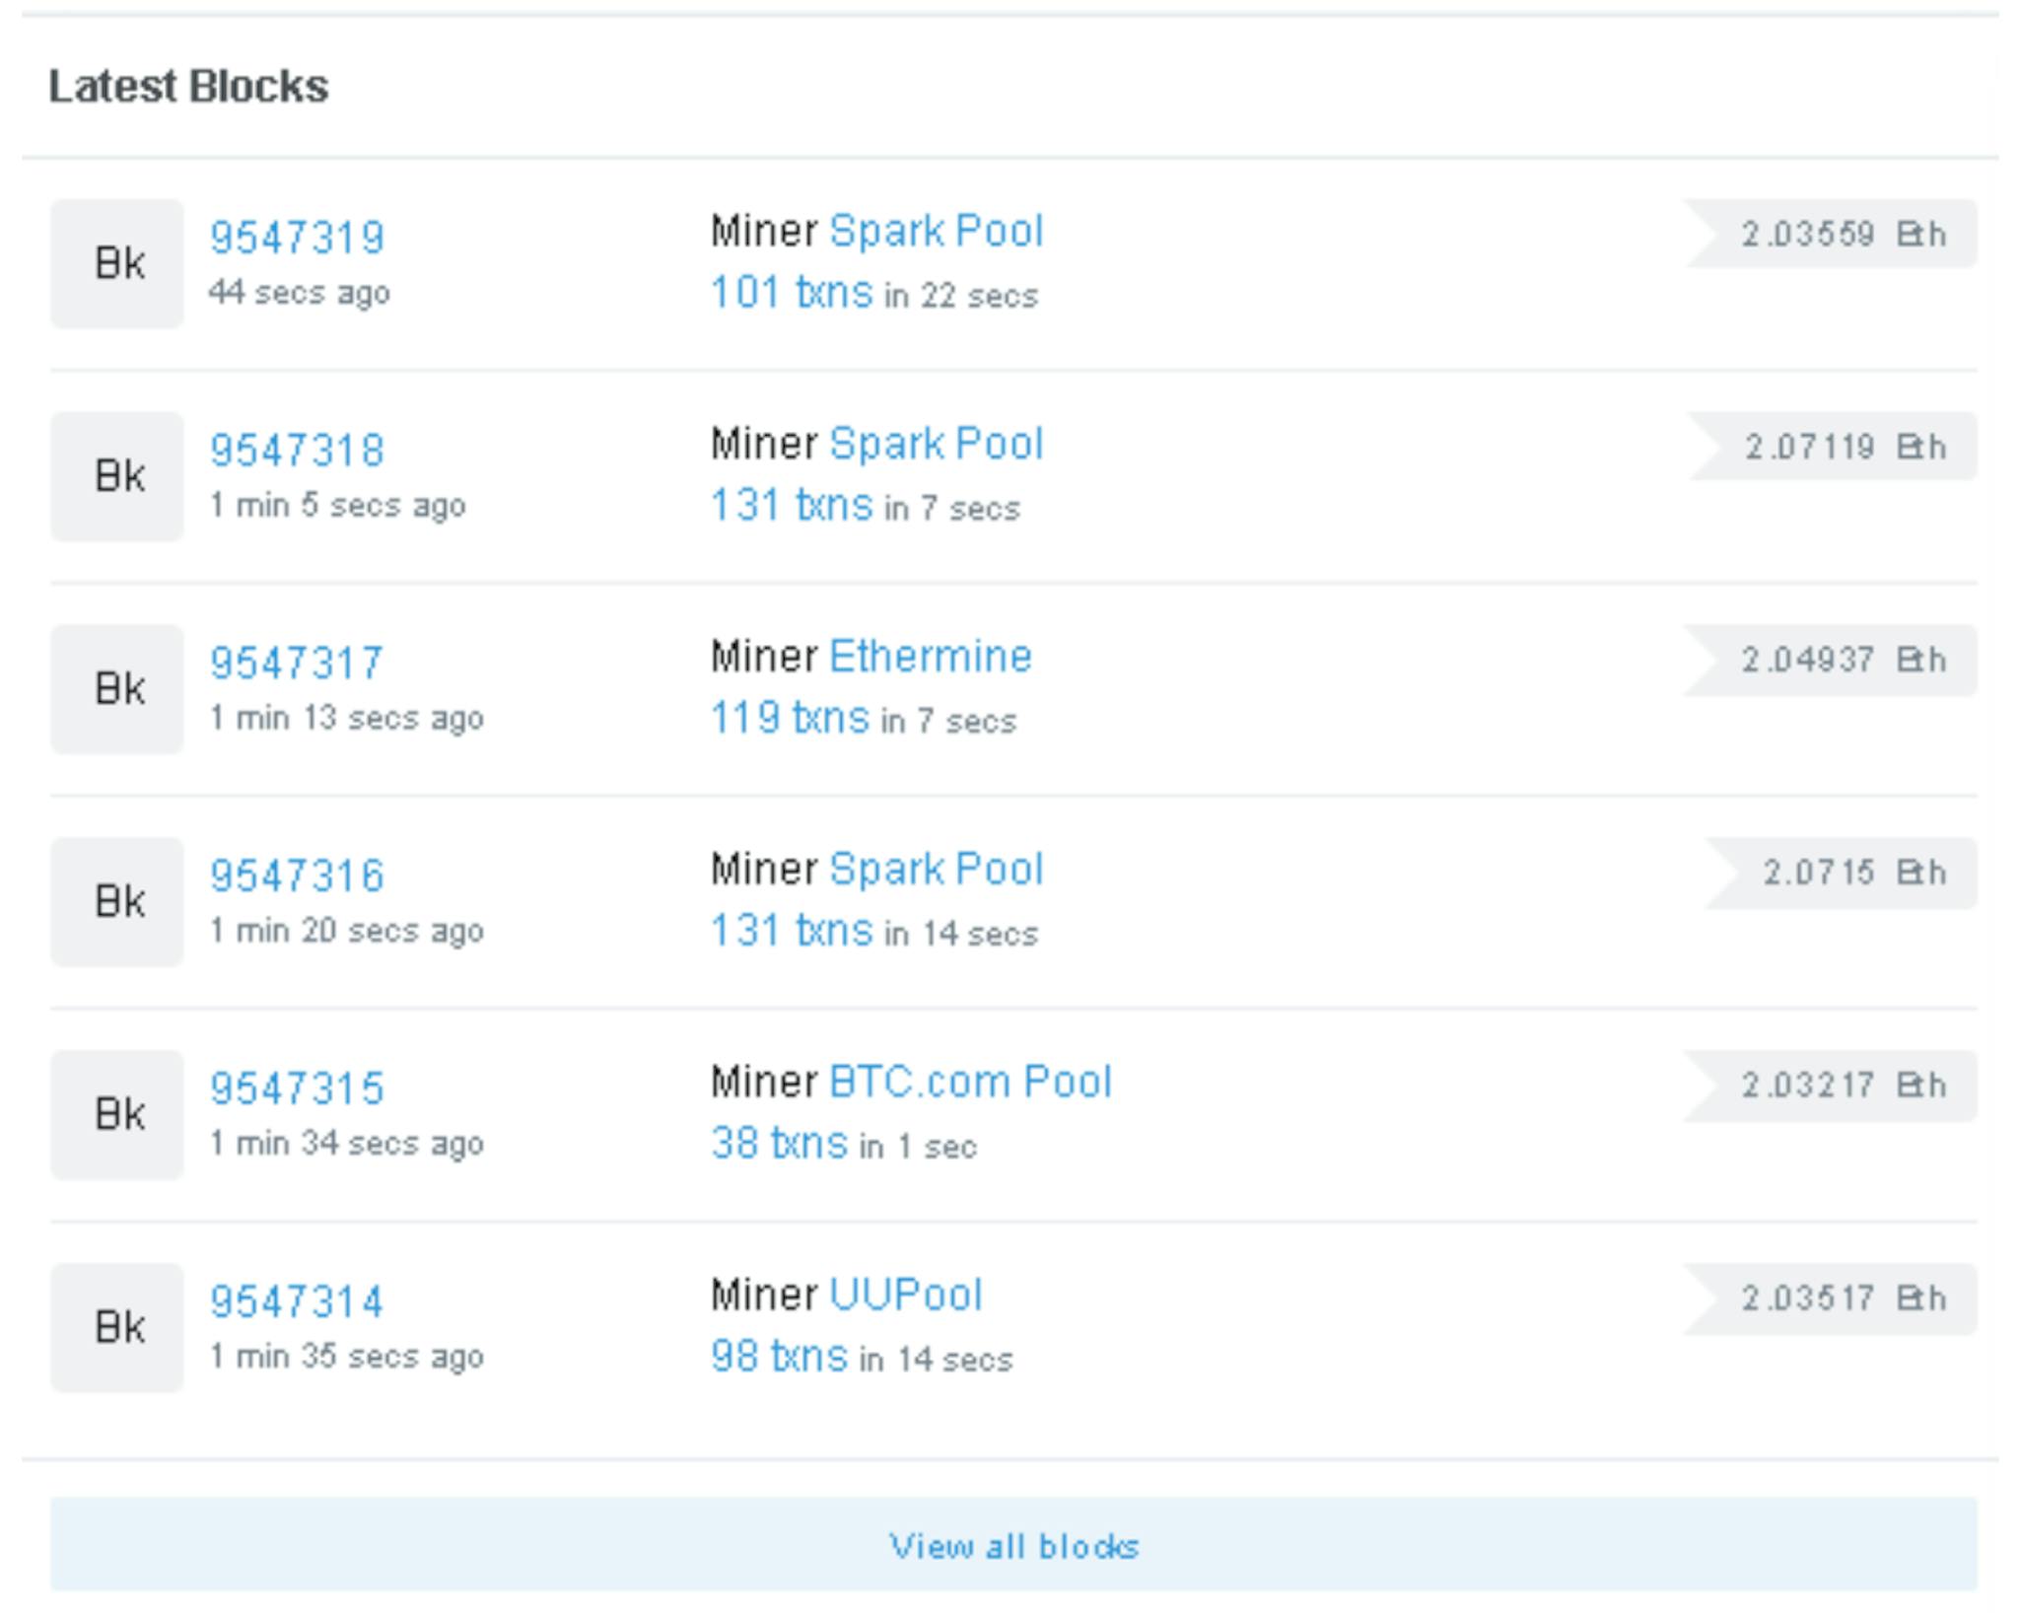The height and width of the screenshot is (1613, 2019).
Task: View the 101 txns of block 9547319
Action: [x=791, y=293]
